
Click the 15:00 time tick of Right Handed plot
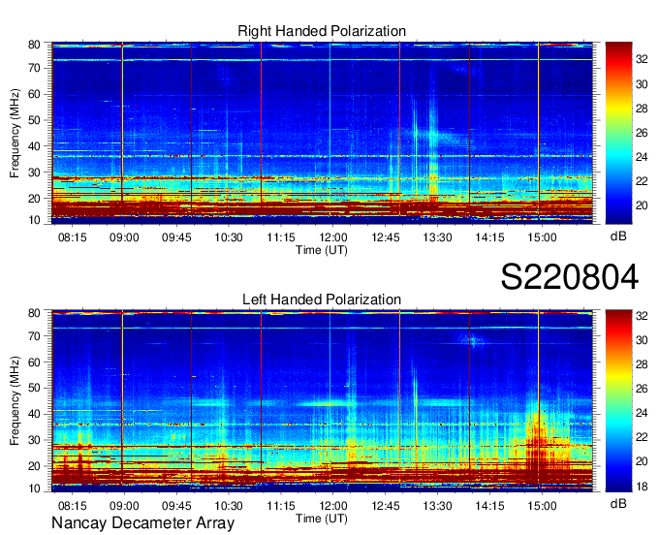pos(542,237)
